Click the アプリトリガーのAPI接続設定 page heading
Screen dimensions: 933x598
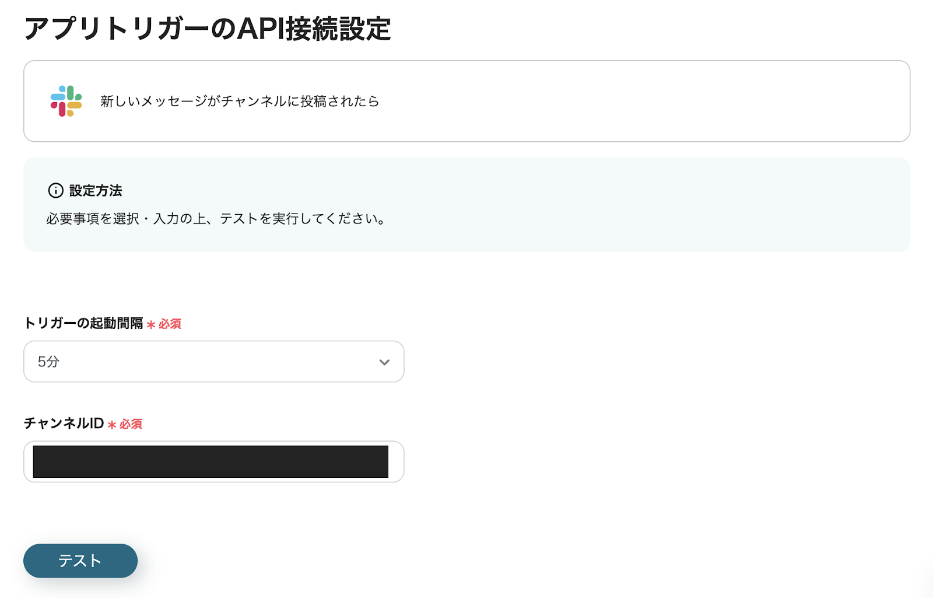(x=208, y=29)
